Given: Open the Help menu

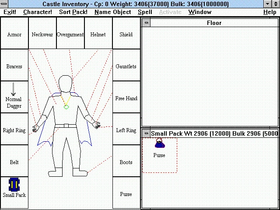Looking at the screenshot, I should 269,12.
